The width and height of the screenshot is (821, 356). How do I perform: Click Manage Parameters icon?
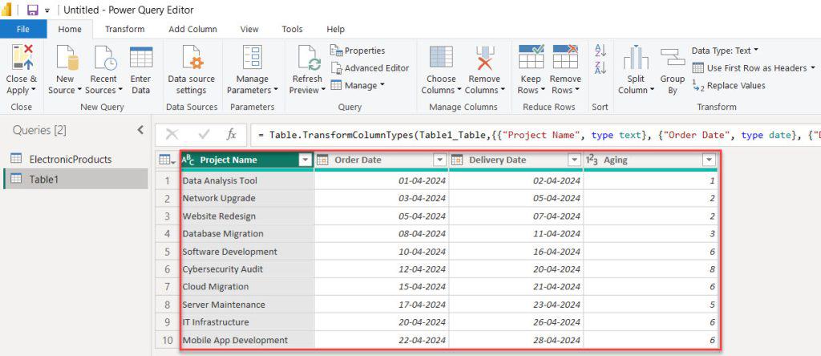[x=253, y=57]
